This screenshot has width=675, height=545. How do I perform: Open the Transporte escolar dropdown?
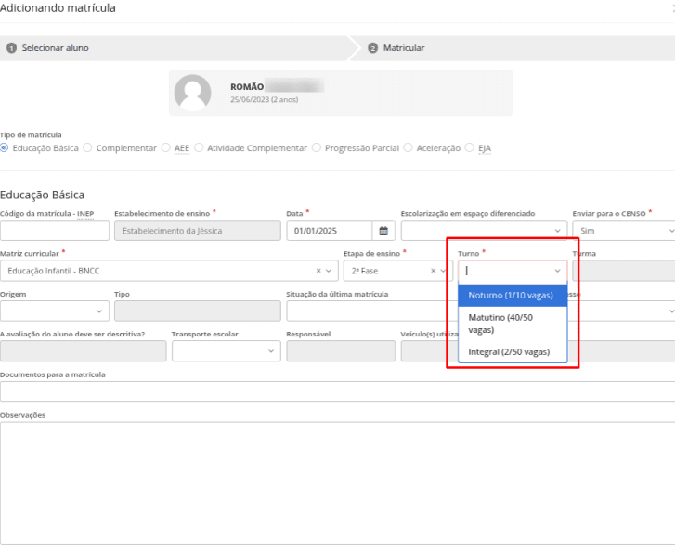click(x=226, y=351)
